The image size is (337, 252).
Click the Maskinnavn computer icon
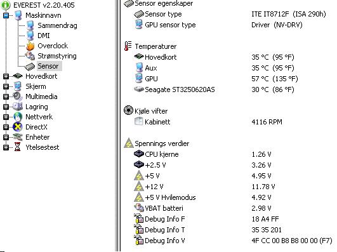pyautogui.click(x=18, y=15)
